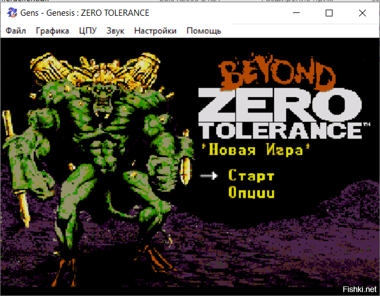
Task: Select Опции in the game menu
Action: coord(251,193)
